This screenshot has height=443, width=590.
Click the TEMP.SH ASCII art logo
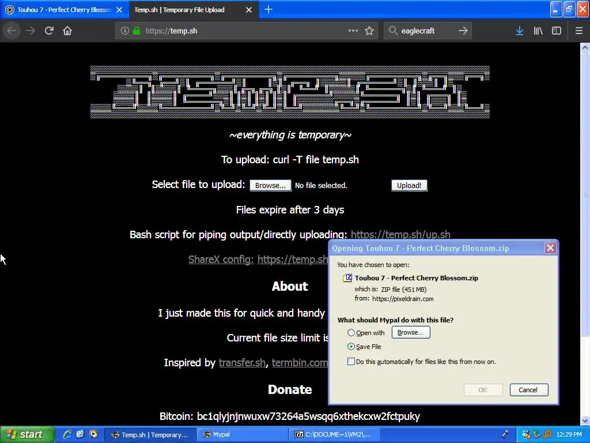290,92
